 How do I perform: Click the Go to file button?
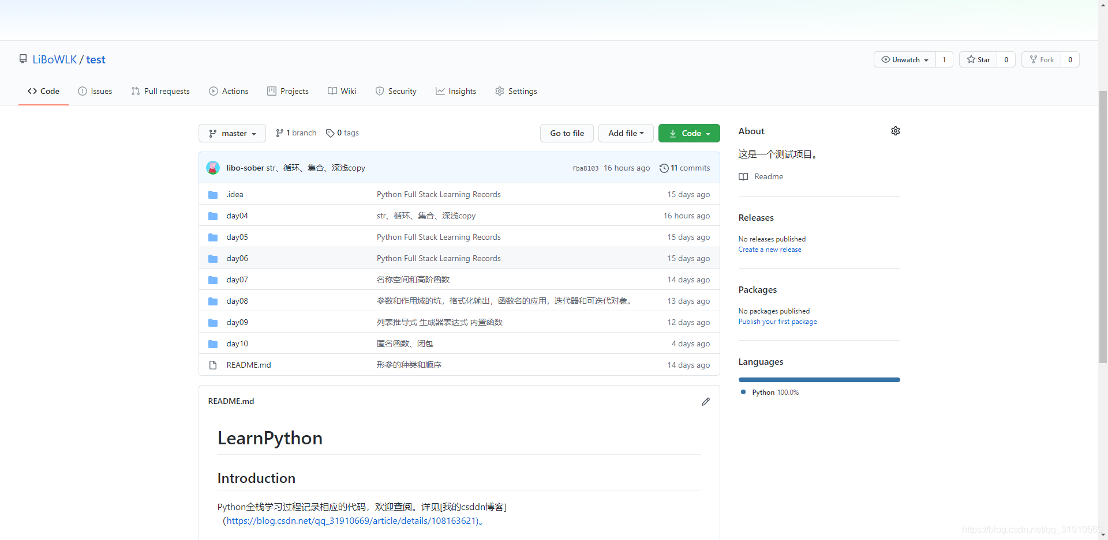pos(567,133)
